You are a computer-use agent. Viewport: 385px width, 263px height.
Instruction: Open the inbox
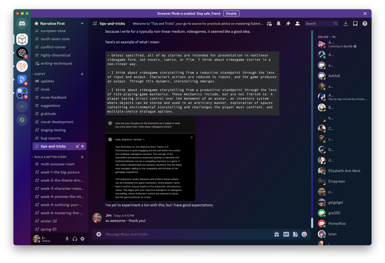(x=355, y=23)
